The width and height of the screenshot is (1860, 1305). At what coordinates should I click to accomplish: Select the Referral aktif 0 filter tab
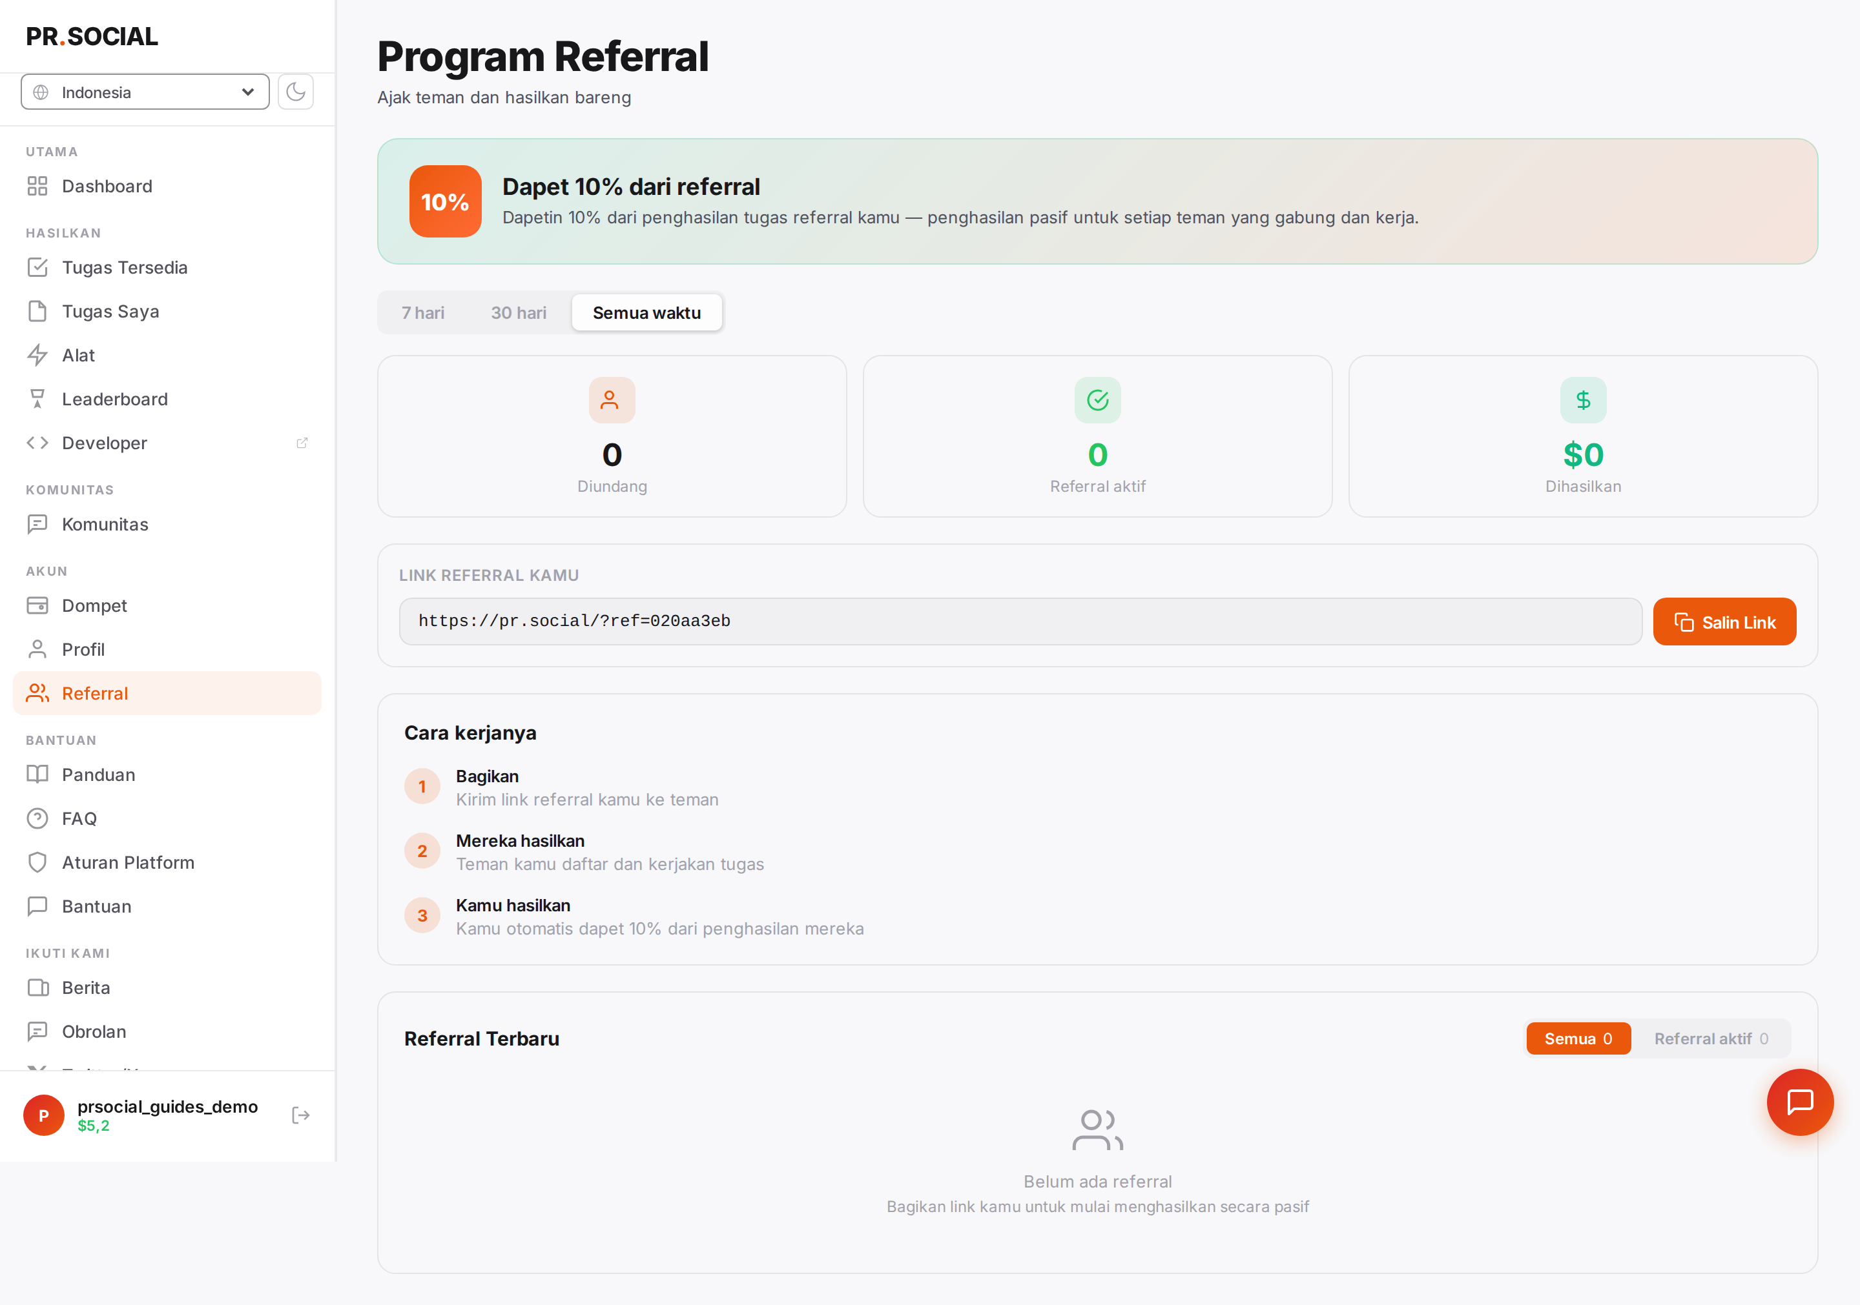click(x=1711, y=1038)
